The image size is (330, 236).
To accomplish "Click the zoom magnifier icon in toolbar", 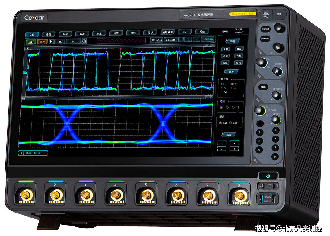I will [x=84, y=41].
